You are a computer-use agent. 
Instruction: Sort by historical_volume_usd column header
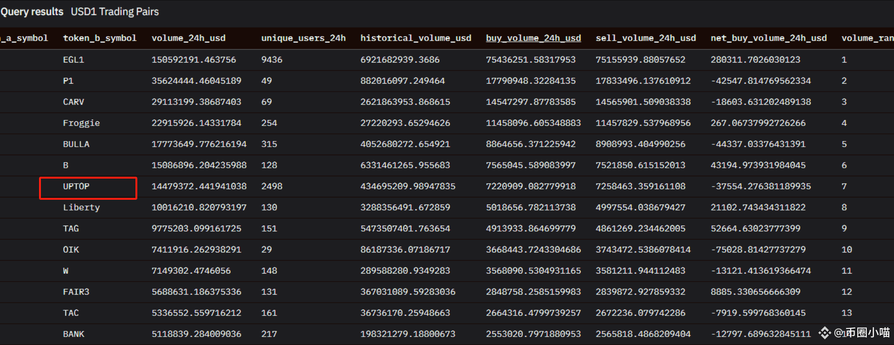(416, 38)
